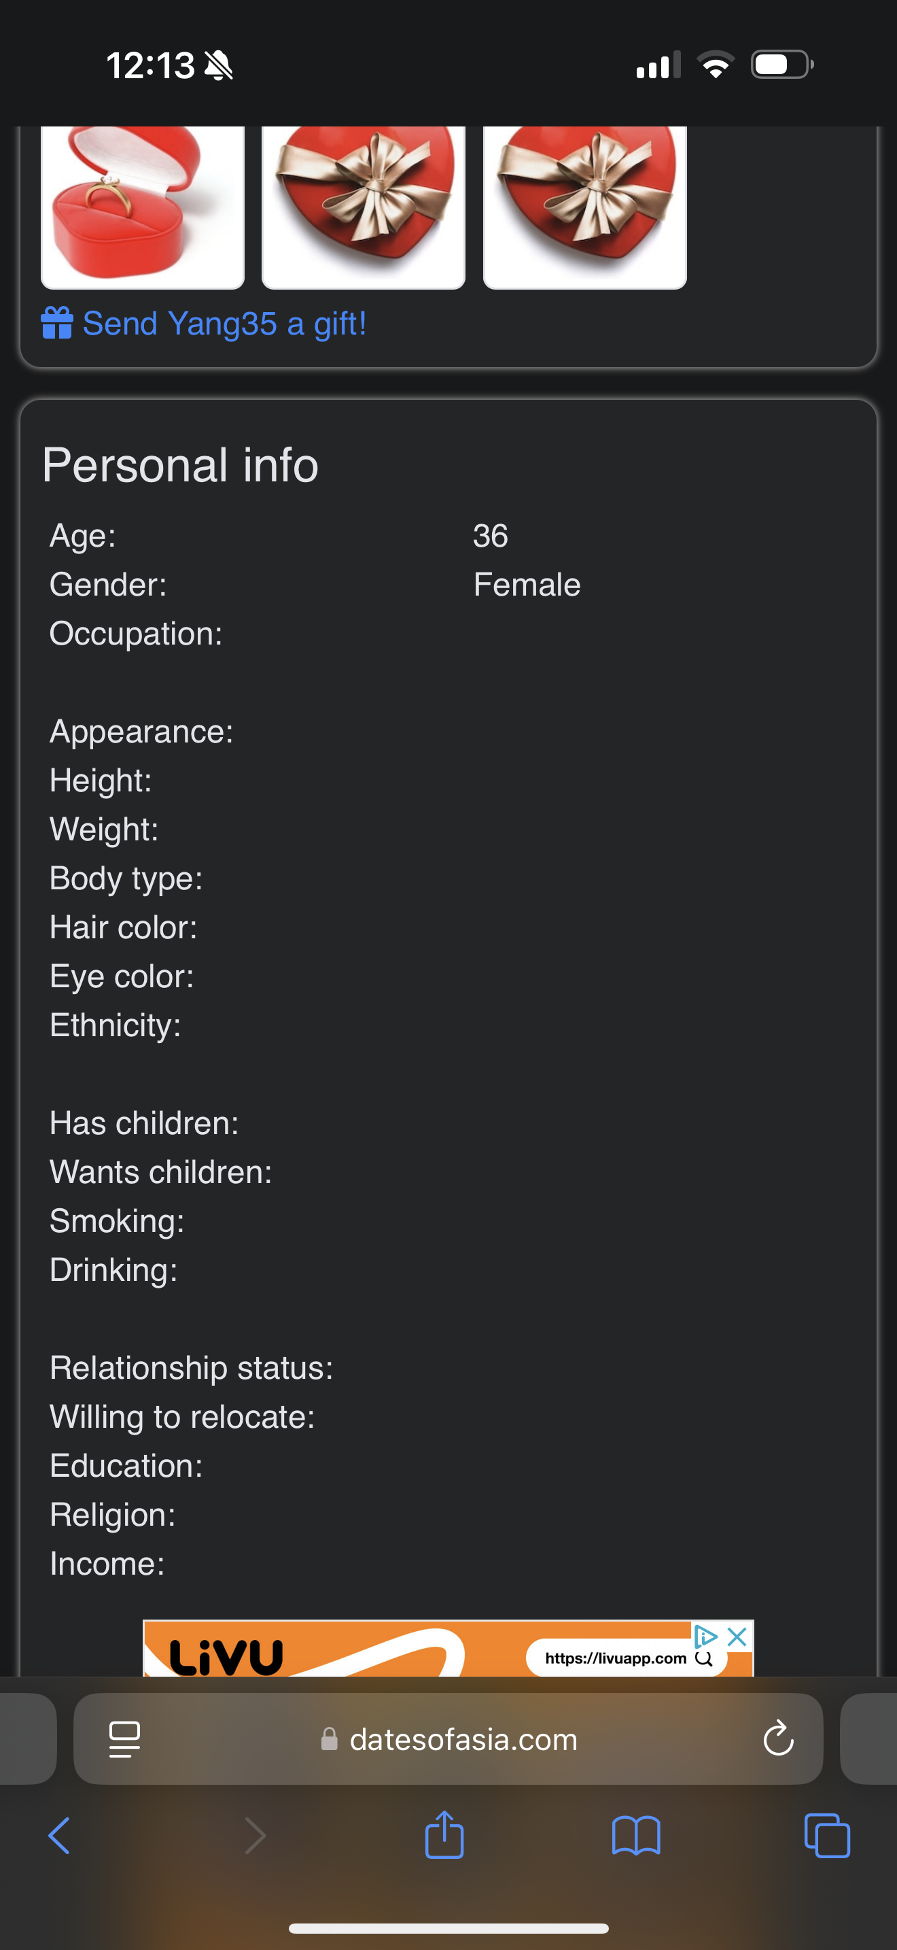Click the LIVU logo in the banner ad

[x=226, y=1658]
